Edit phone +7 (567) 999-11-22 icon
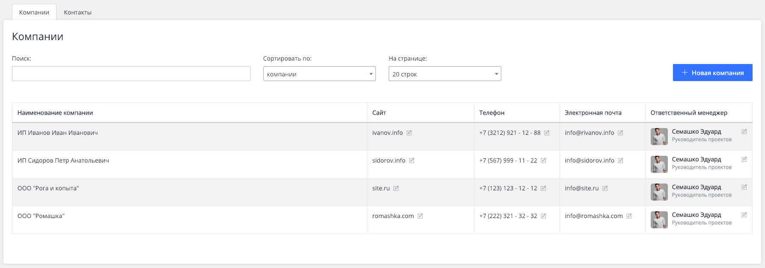Viewport: 765px width, 268px height. coord(543,160)
